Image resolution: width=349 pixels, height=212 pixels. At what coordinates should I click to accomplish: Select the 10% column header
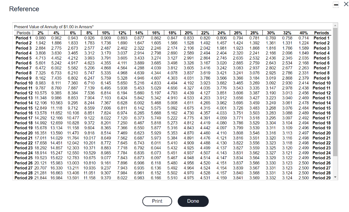[106, 33]
